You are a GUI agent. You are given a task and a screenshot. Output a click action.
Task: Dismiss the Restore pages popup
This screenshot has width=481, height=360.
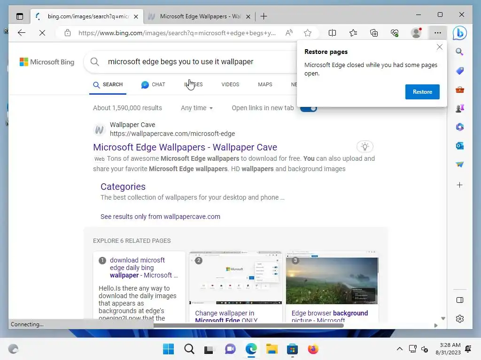pyautogui.click(x=439, y=47)
